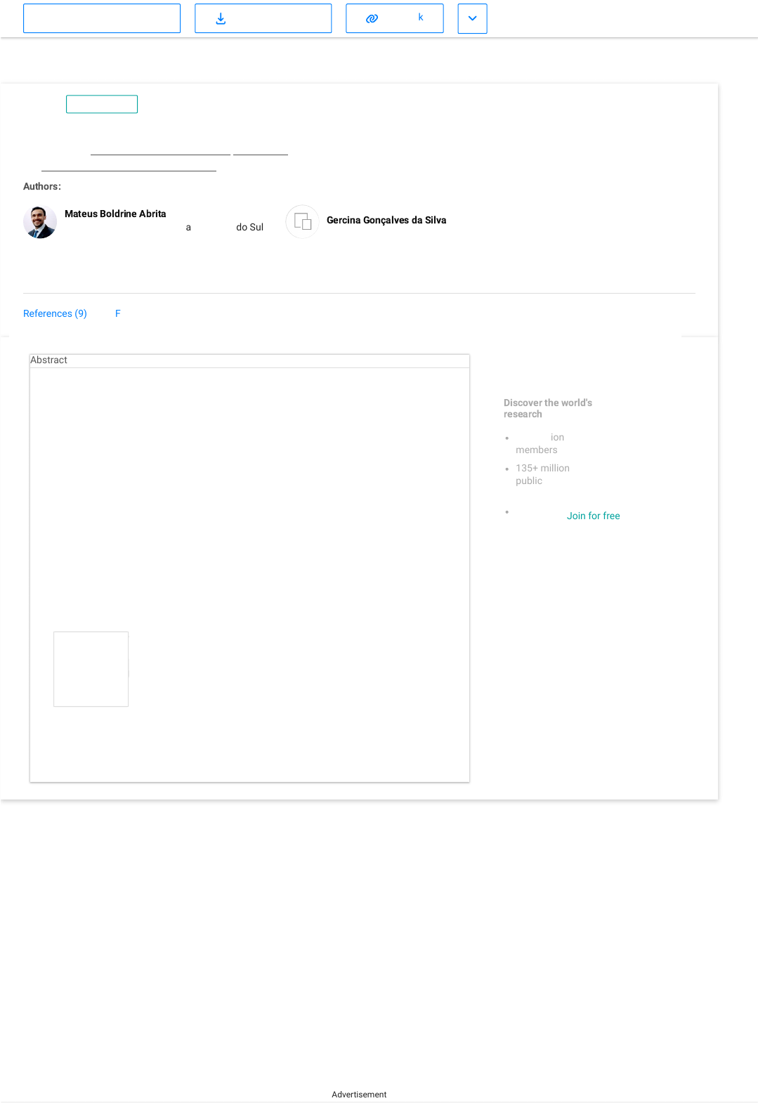Click the Advertisement label at page bottom
Viewport: 758px width, 1103px height.
pyautogui.click(x=359, y=1095)
